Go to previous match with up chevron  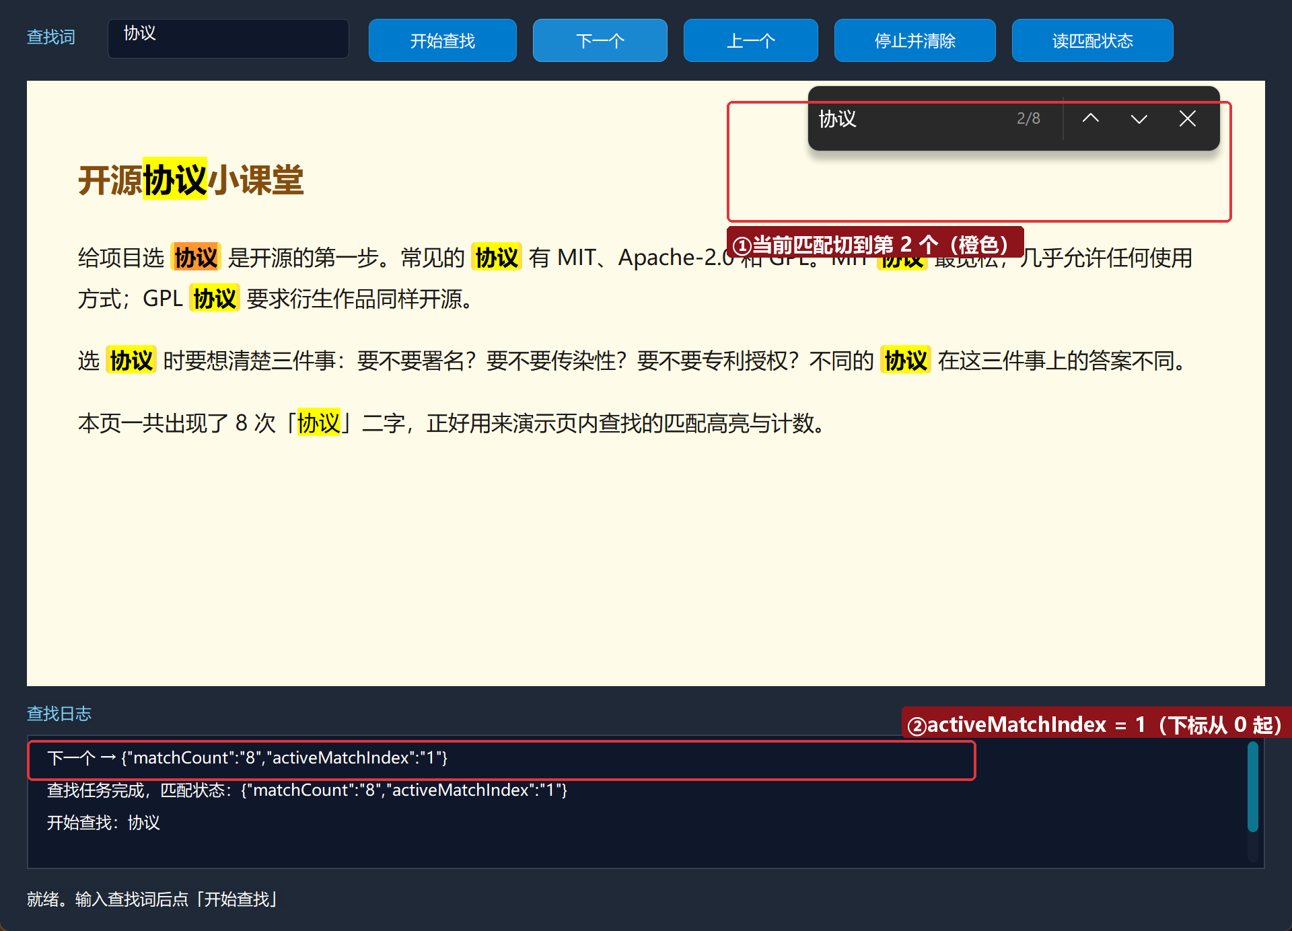[1090, 118]
